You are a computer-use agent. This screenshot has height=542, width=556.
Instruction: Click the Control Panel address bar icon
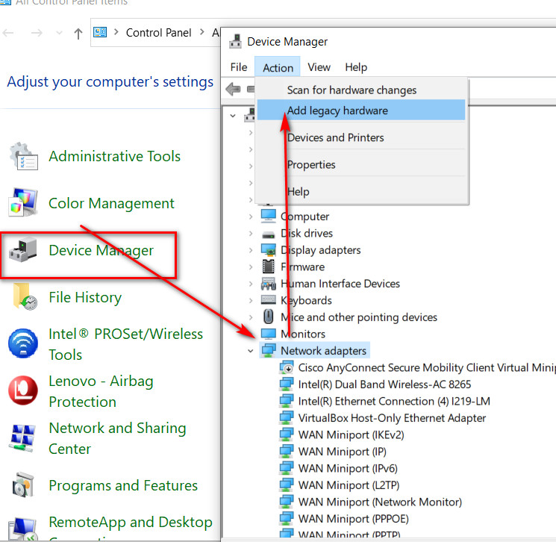click(x=100, y=33)
